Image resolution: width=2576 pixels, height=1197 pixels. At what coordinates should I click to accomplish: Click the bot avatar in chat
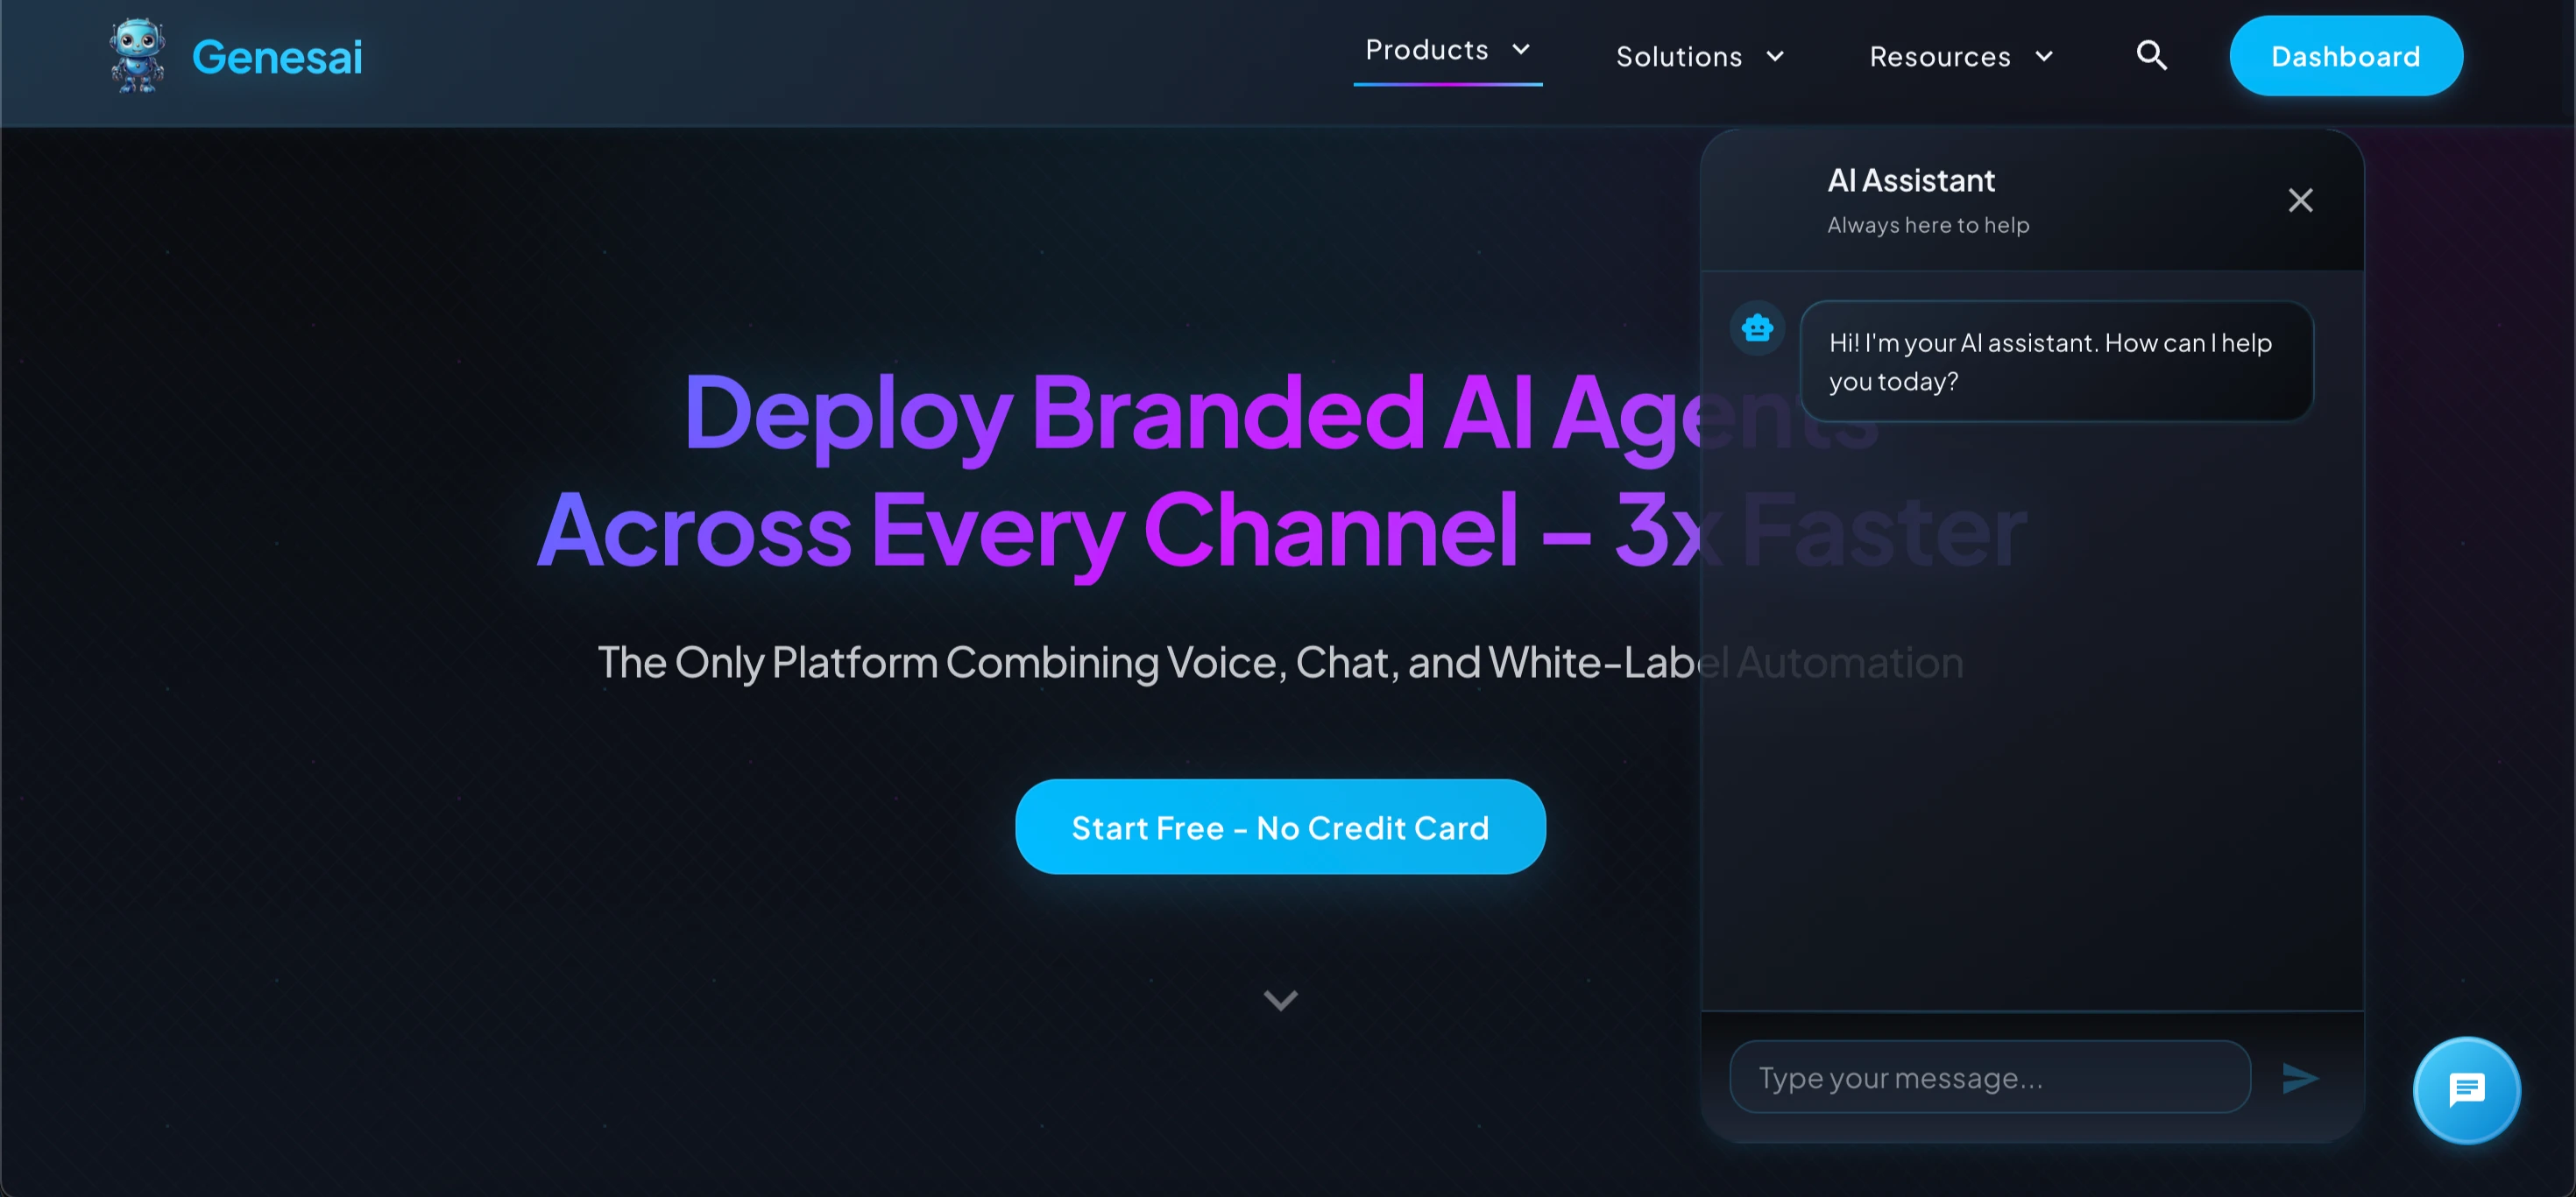coord(1757,327)
